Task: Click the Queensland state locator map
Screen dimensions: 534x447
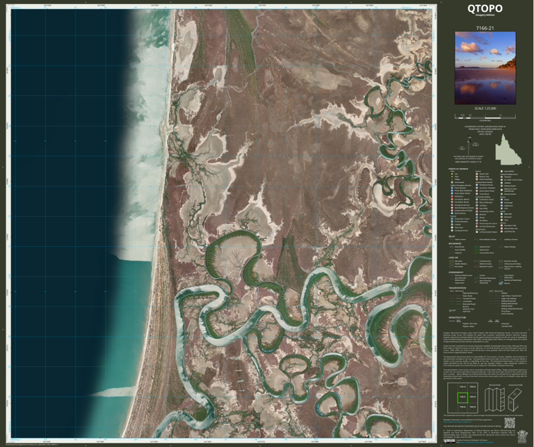Action: (508, 149)
